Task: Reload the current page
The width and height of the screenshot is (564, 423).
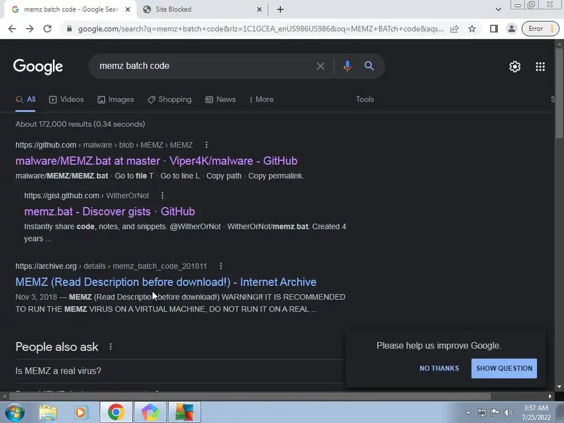Action: (x=47, y=29)
